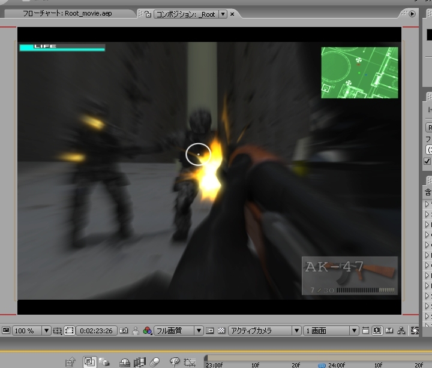Image resolution: width=432 pixels, height=368 pixels.
Task: Open the Graph Editor
Action: [190, 362]
